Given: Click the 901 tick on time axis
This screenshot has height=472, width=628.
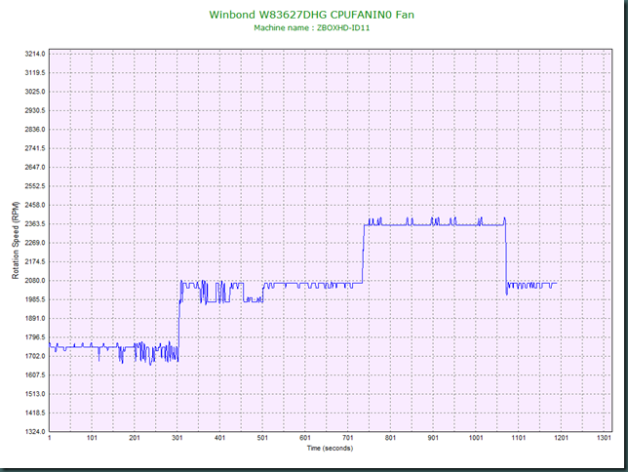Looking at the screenshot, I should [x=433, y=438].
